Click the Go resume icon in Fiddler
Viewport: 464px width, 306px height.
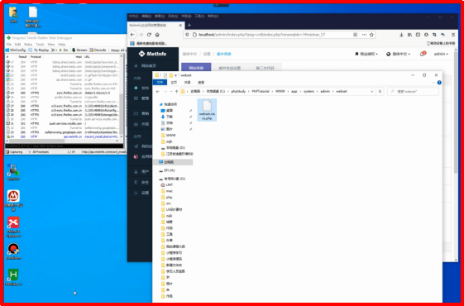click(x=64, y=50)
